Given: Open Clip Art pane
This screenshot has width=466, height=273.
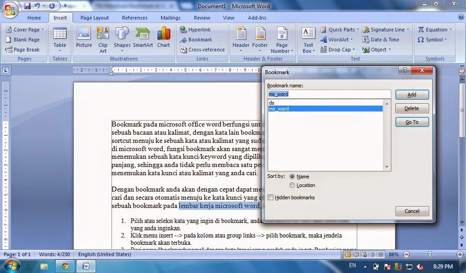Looking at the screenshot, I should coord(103,40).
